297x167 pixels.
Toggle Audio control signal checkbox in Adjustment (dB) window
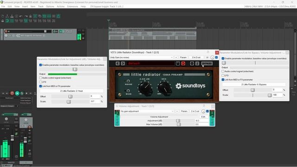(40, 78)
